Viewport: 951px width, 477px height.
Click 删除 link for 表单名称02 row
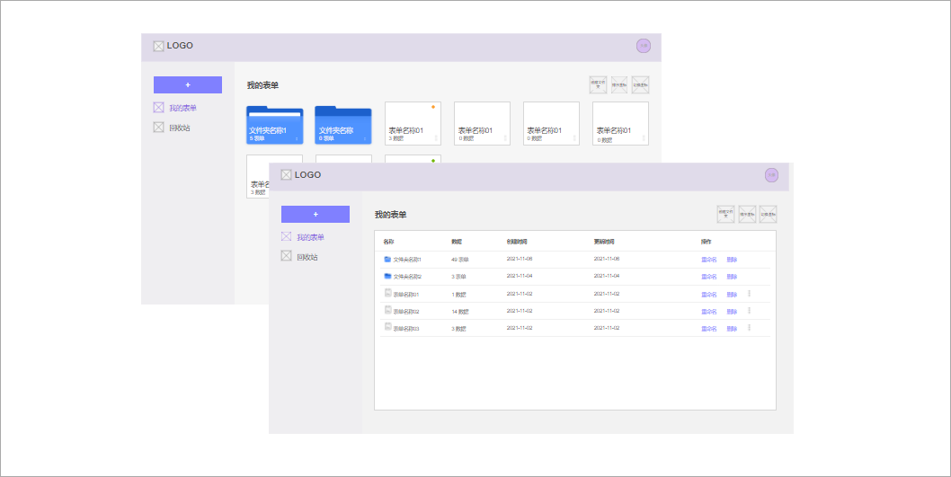pyautogui.click(x=732, y=311)
